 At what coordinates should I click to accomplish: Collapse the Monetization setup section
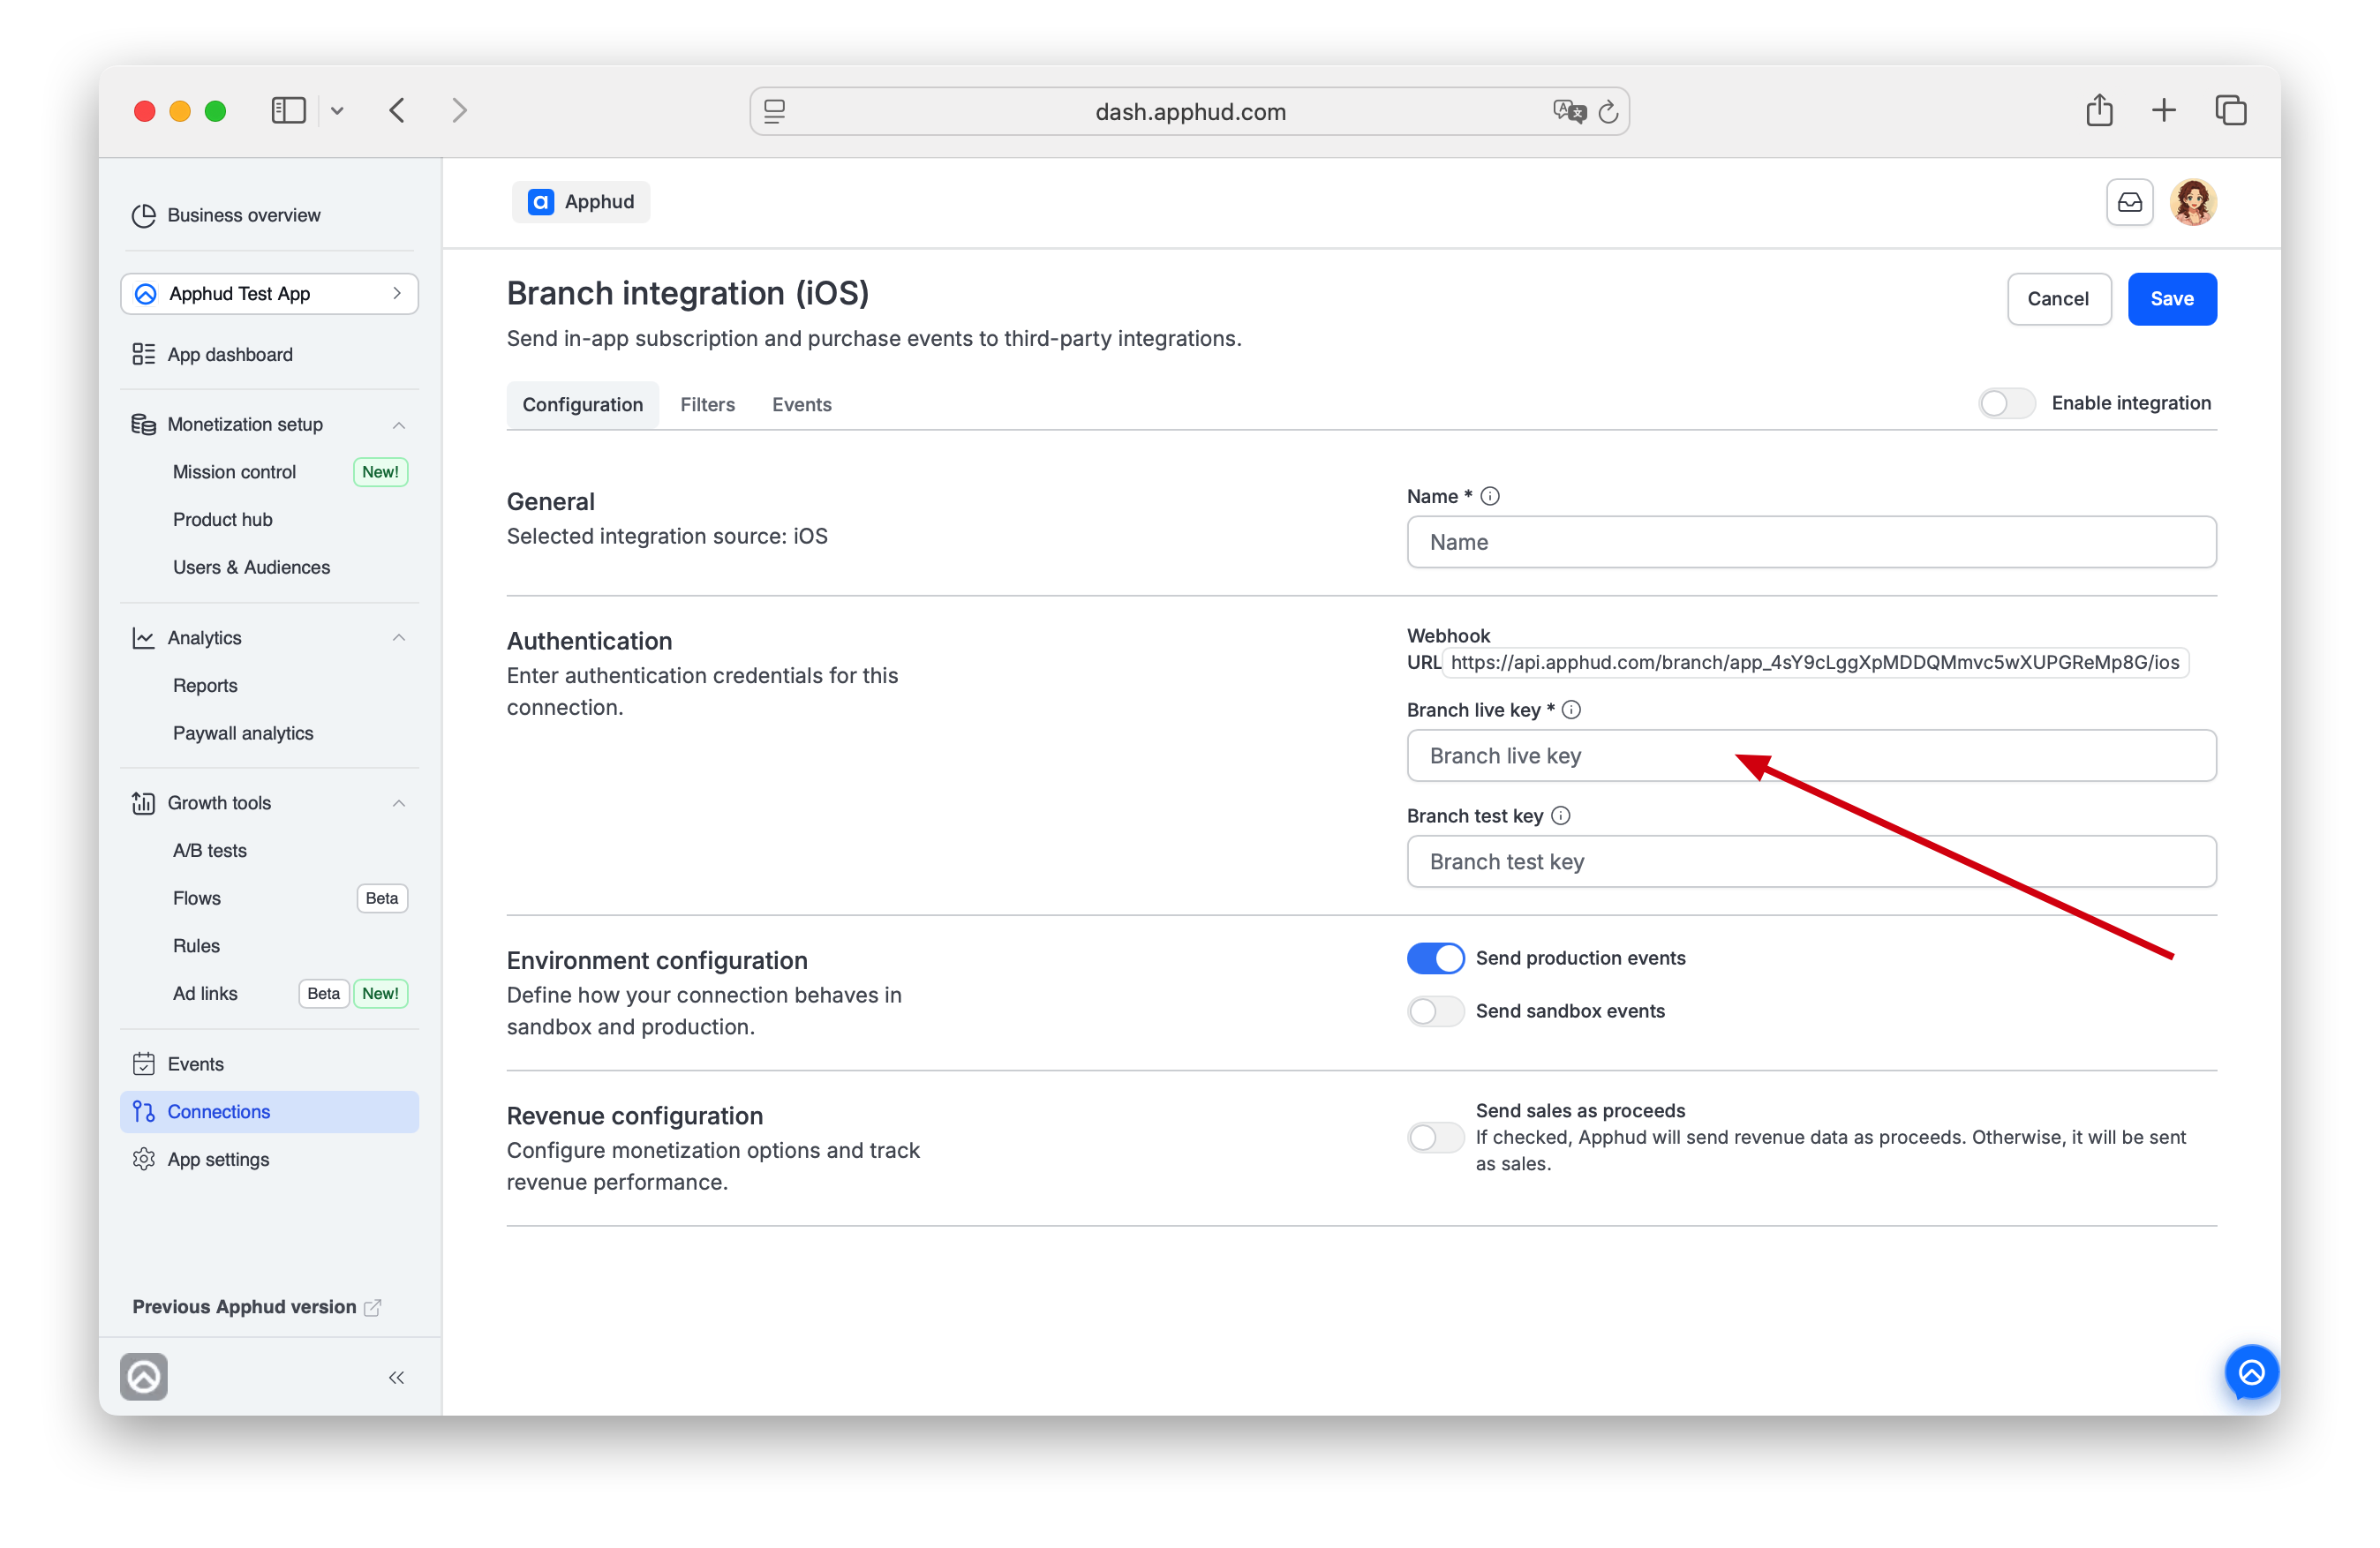(398, 425)
